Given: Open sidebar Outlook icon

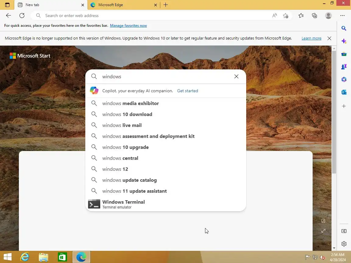Looking at the screenshot, I should [344, 92].
